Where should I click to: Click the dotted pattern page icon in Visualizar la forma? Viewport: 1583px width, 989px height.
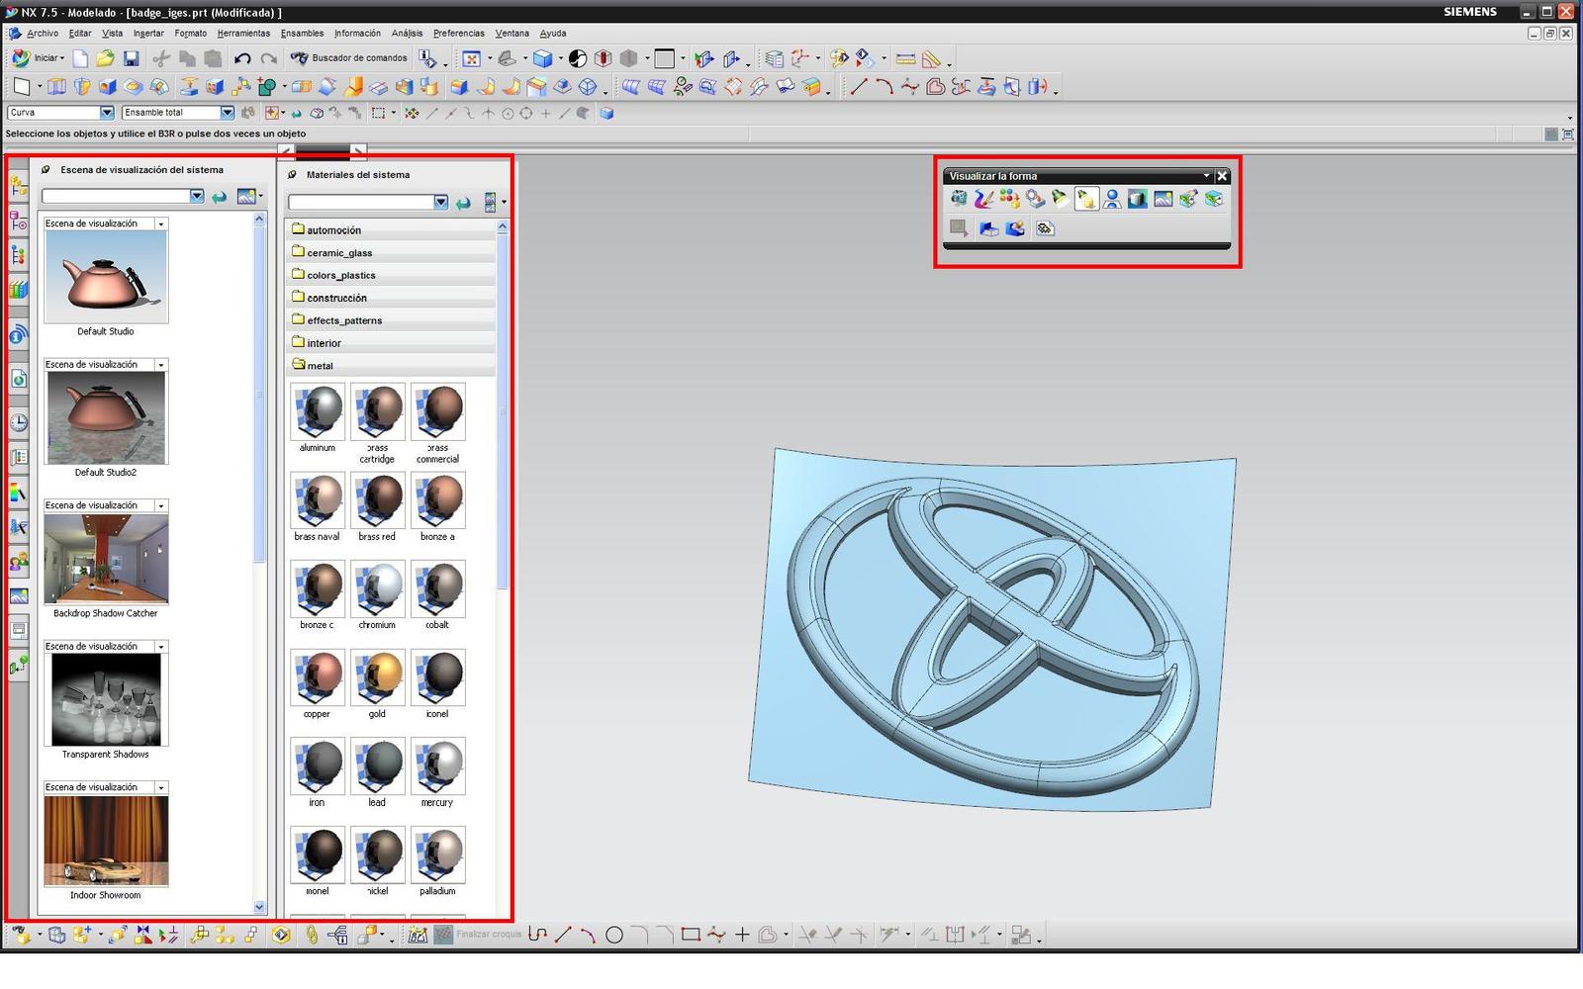(x=1046, y=228)
